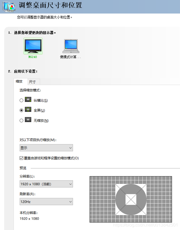Click the full-screen scaling mode icon
180x230 pixels.
click(x=28, y=109)
